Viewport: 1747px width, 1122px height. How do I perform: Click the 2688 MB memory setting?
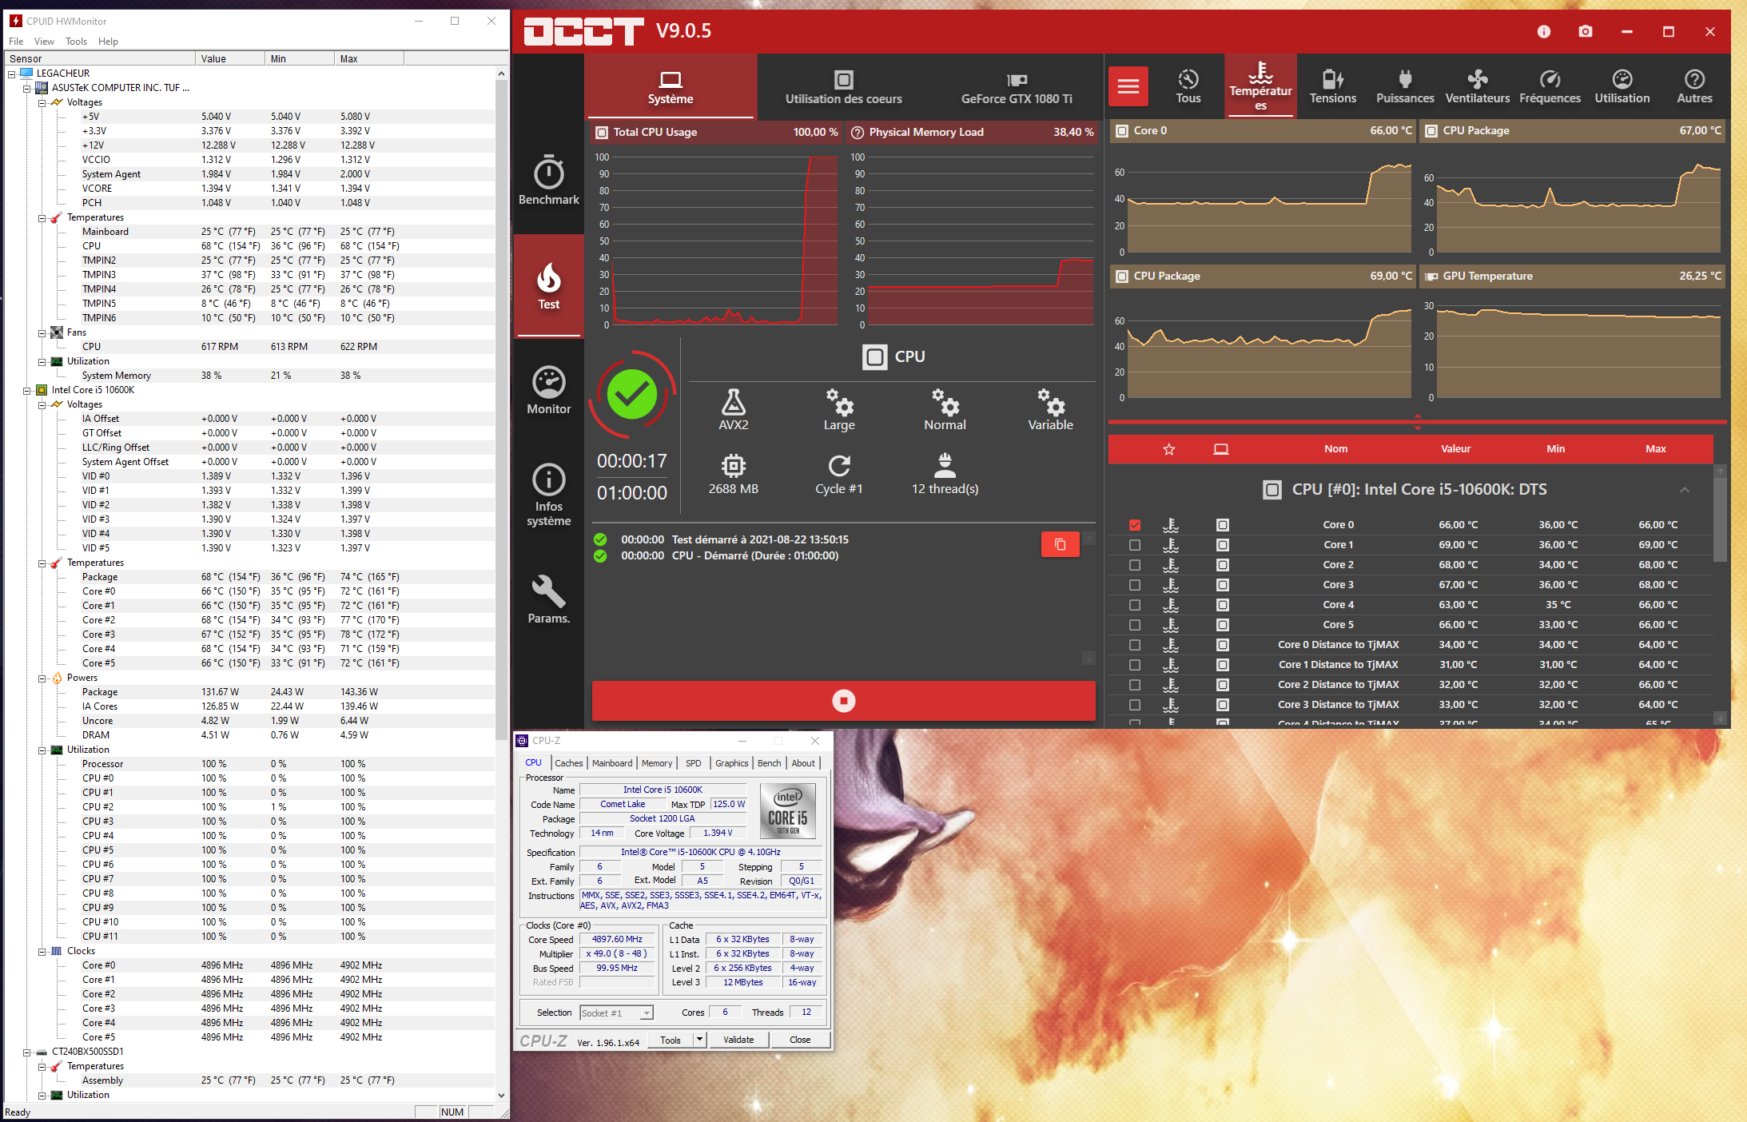pyautogui.click(x=733, y=474)
